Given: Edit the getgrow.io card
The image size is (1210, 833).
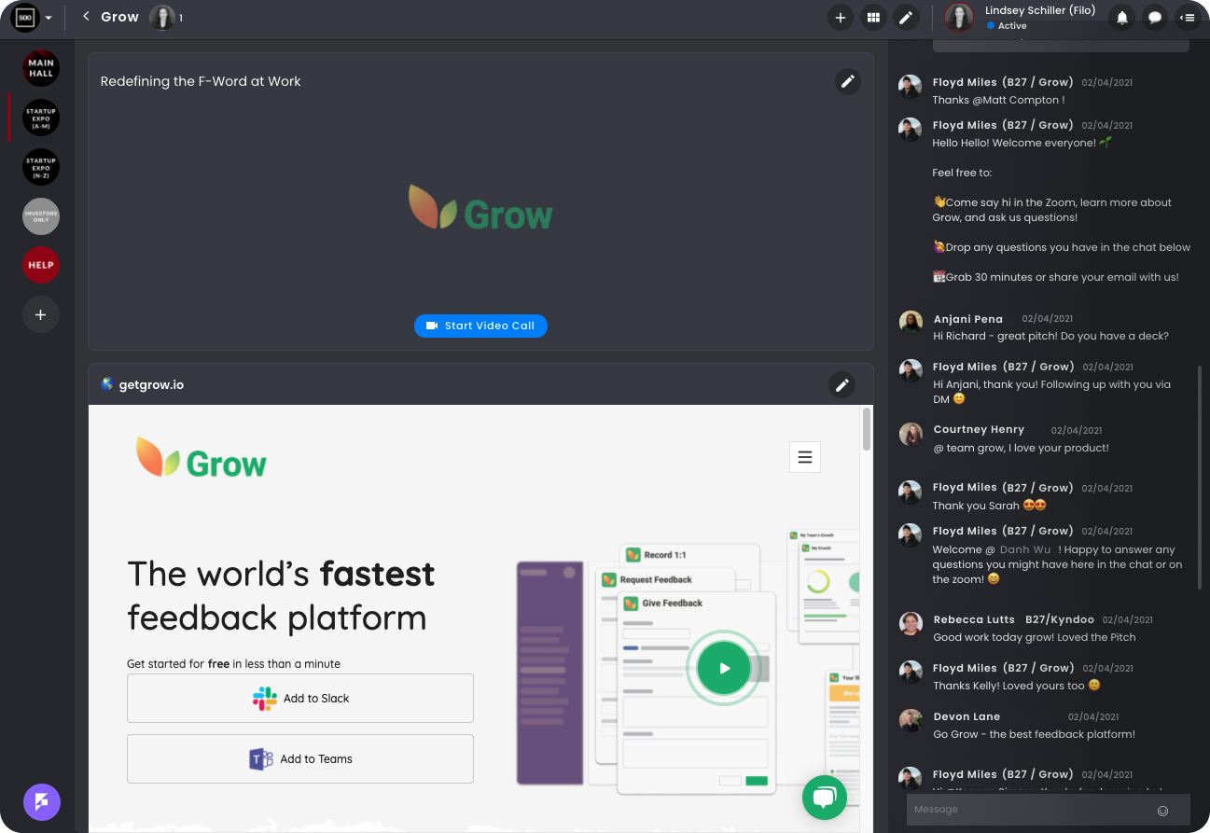Looking at the screenshot, I should click(x=841, y=384).
